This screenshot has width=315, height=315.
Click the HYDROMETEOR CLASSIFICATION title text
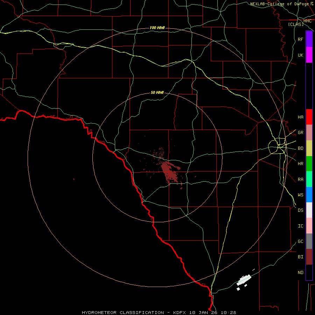[123, 313]
